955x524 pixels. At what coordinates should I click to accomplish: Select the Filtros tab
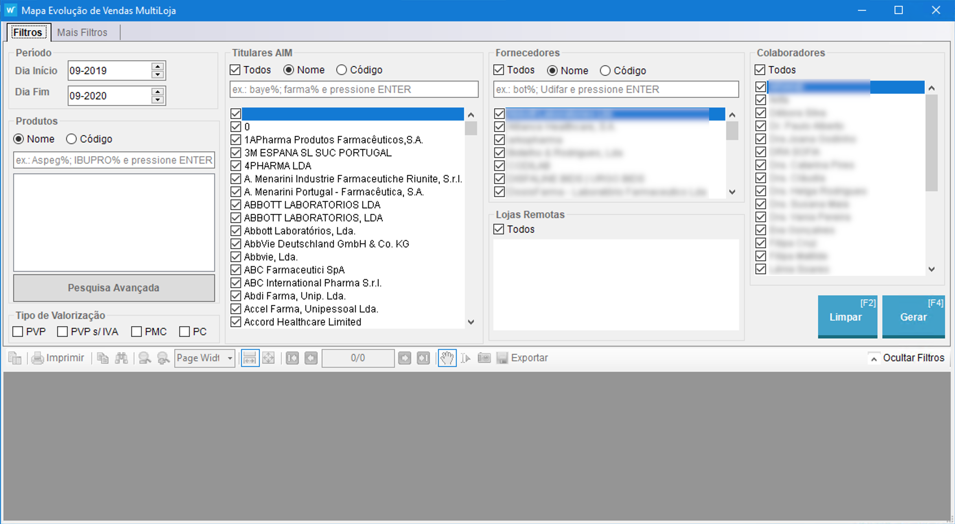[28, 32]
